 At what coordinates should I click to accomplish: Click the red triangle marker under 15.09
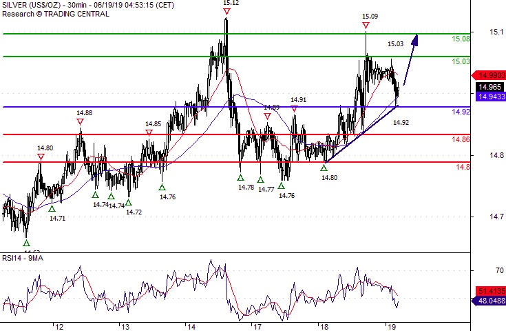coord(366,26)
